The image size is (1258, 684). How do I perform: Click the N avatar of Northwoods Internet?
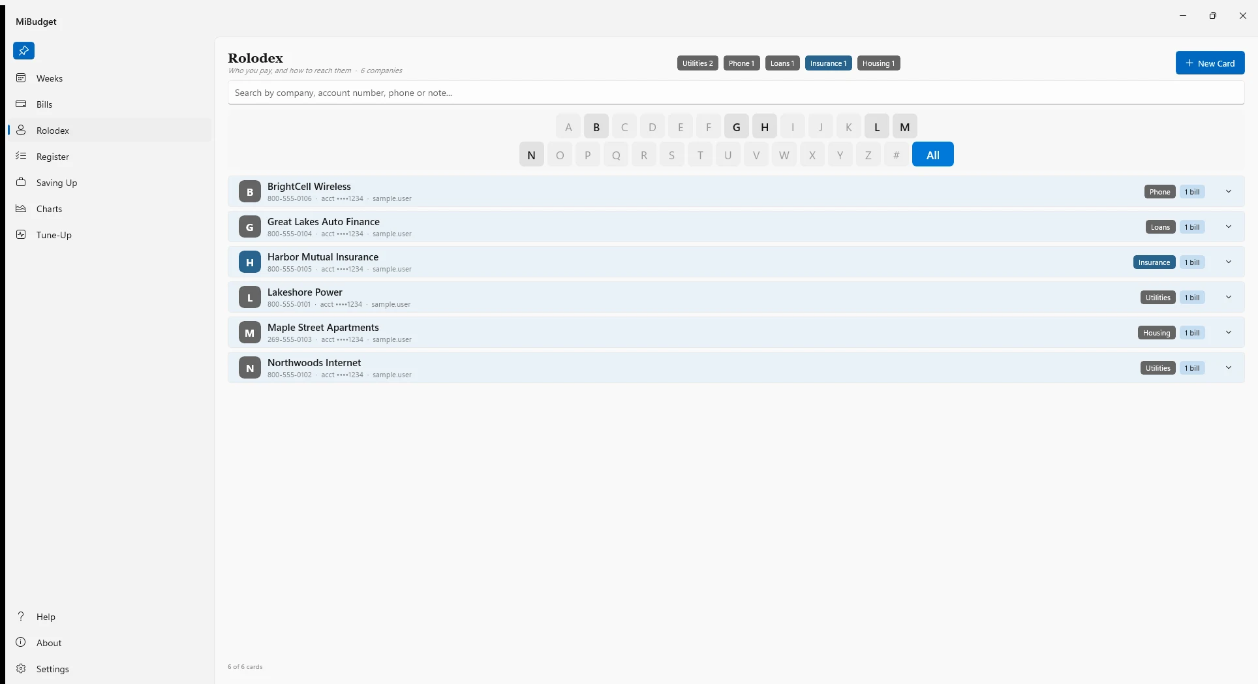click(249, 368)
